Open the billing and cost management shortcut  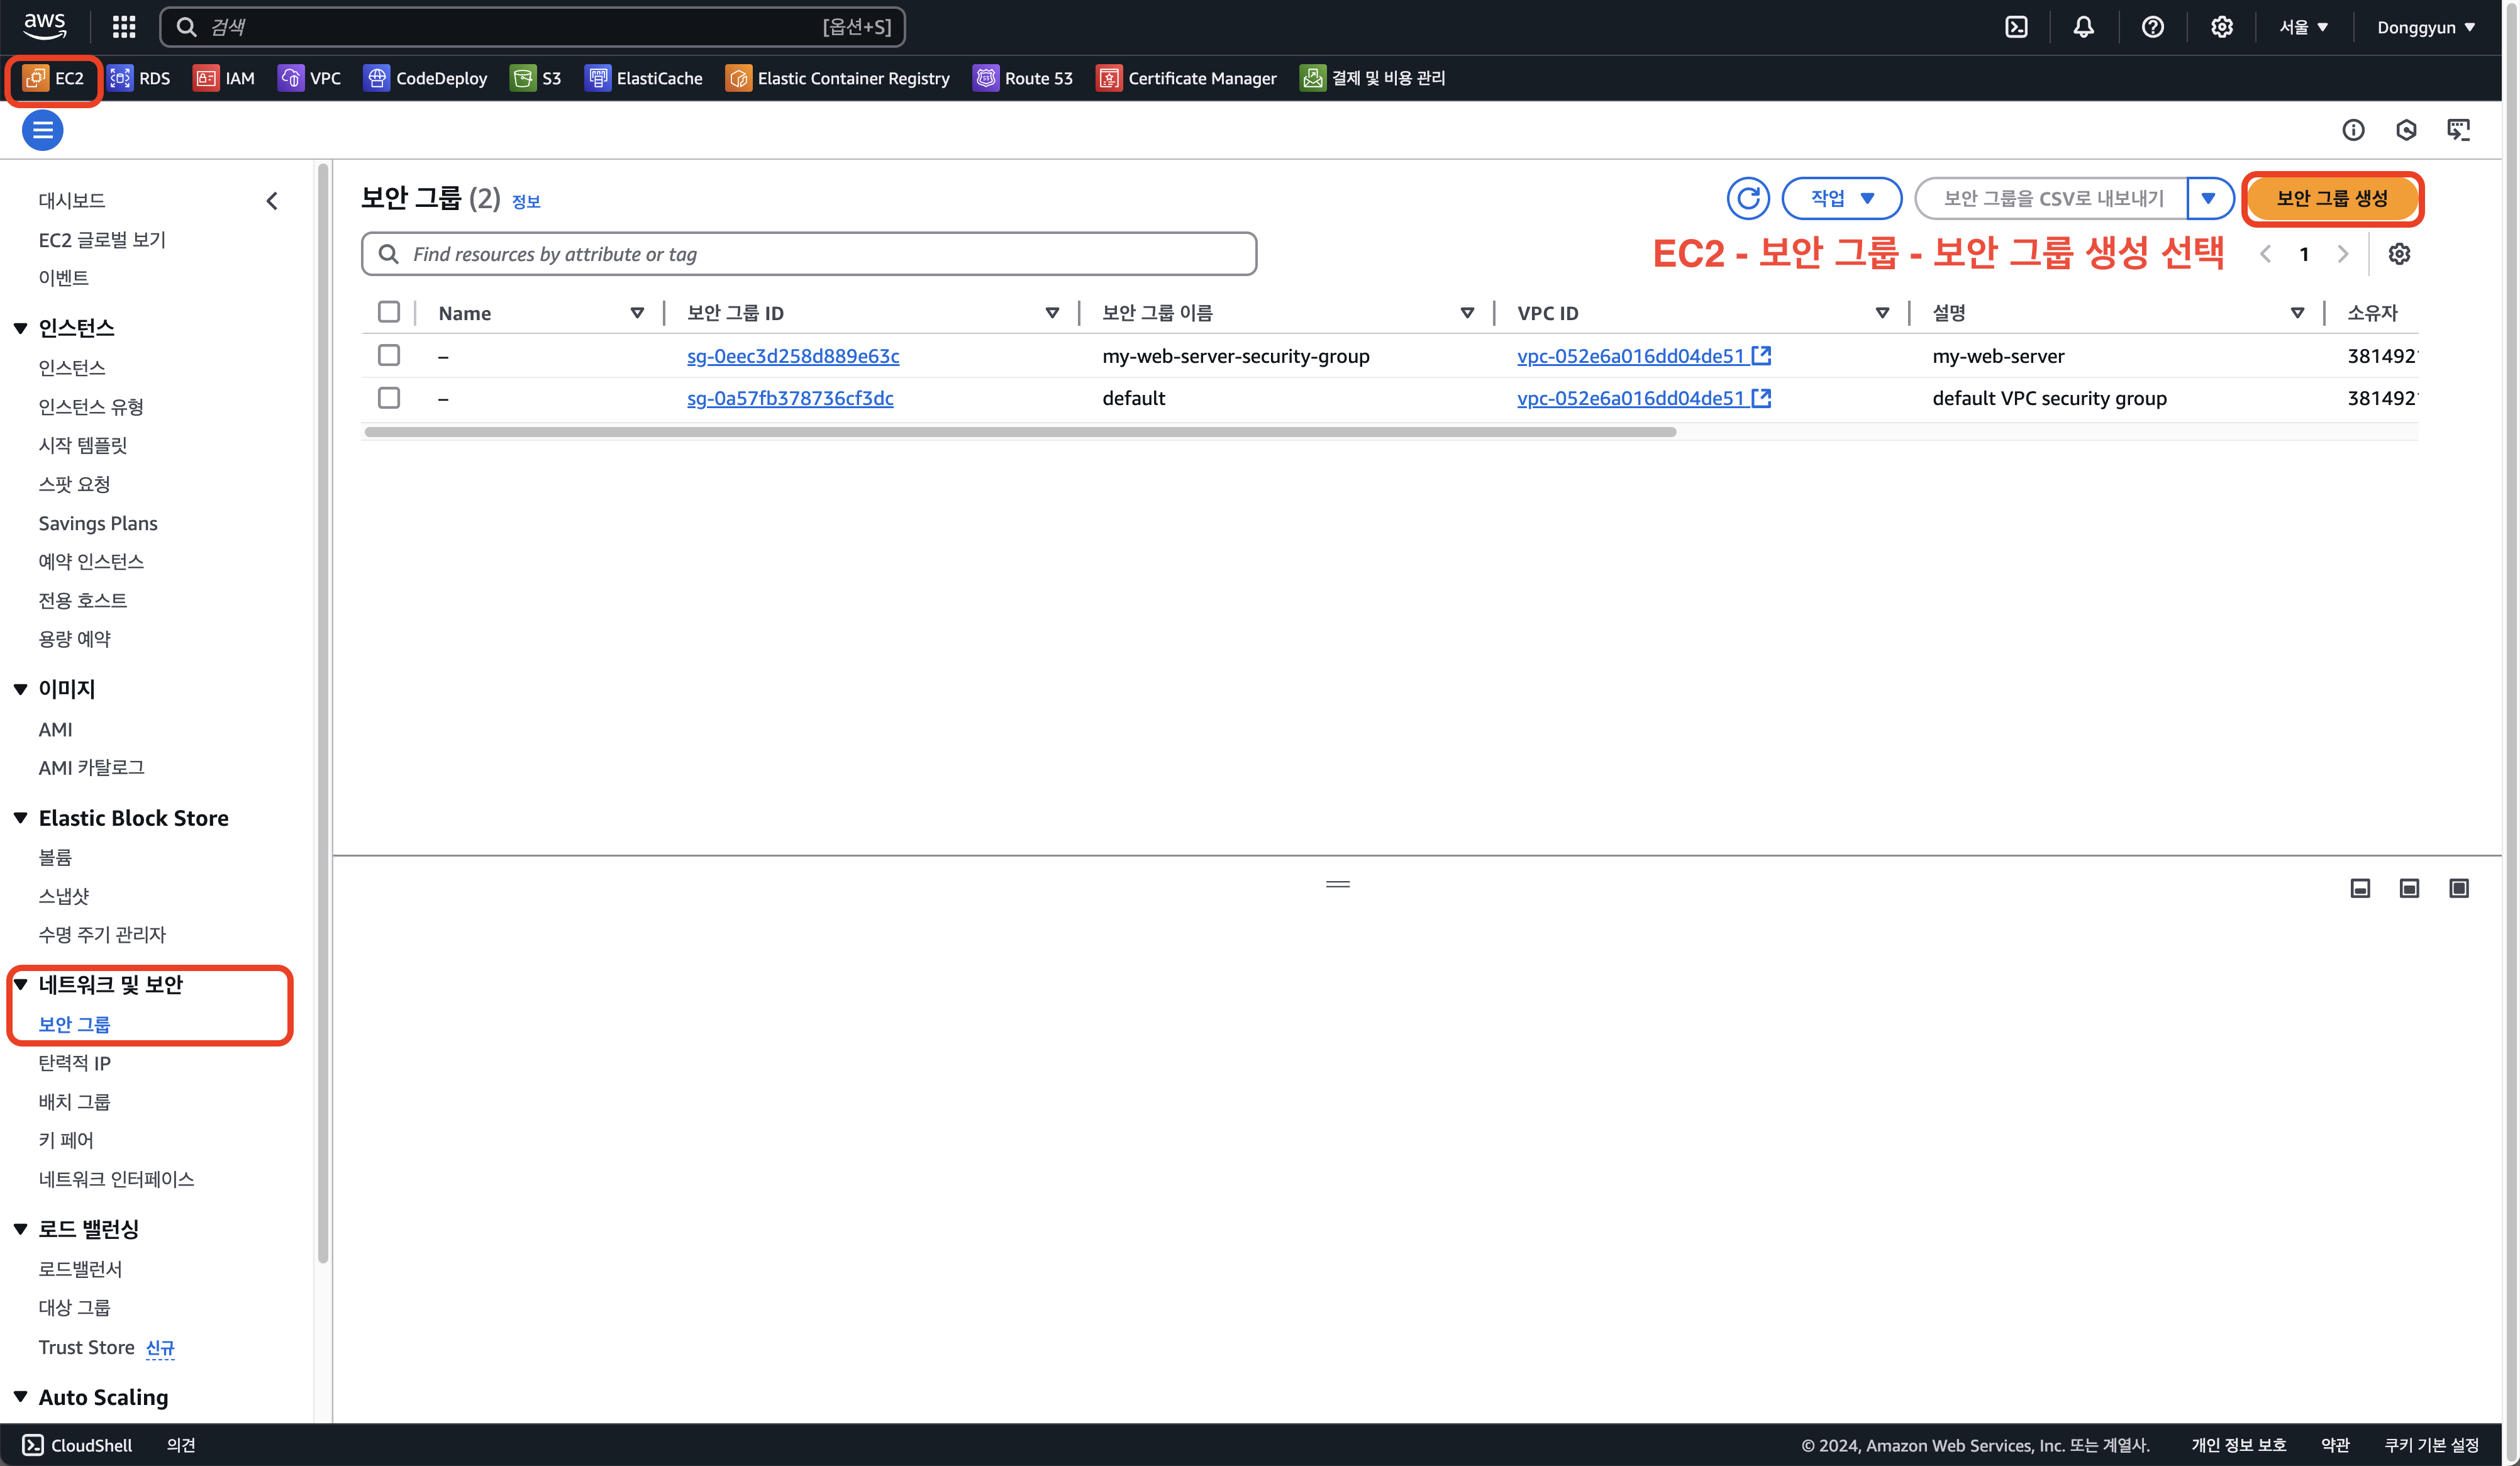pyautogui.click(x=1373, y=78)
